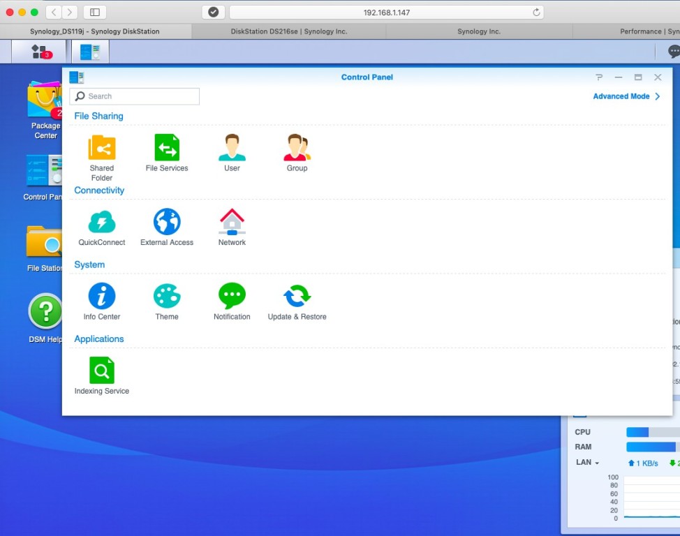680x536 pixels.
Task: Click the System section heading
Action: click(x=89, y=265)
